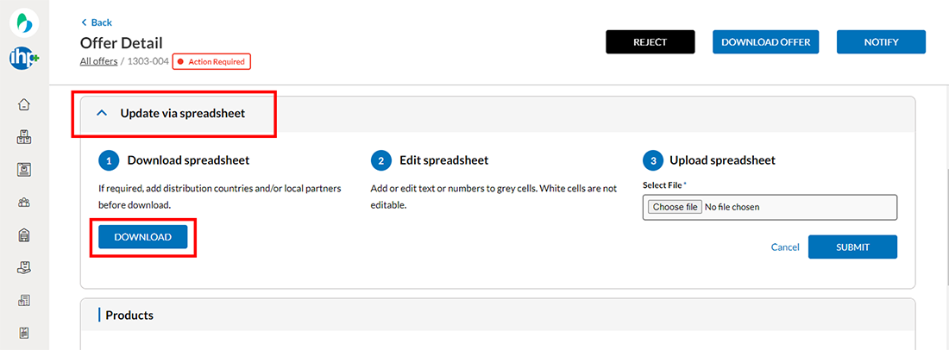
Task: Select the hand holding box icon
Action: [24, 267]
